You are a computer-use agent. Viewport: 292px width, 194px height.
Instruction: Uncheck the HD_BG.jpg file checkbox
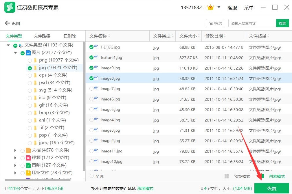point(91,47)
